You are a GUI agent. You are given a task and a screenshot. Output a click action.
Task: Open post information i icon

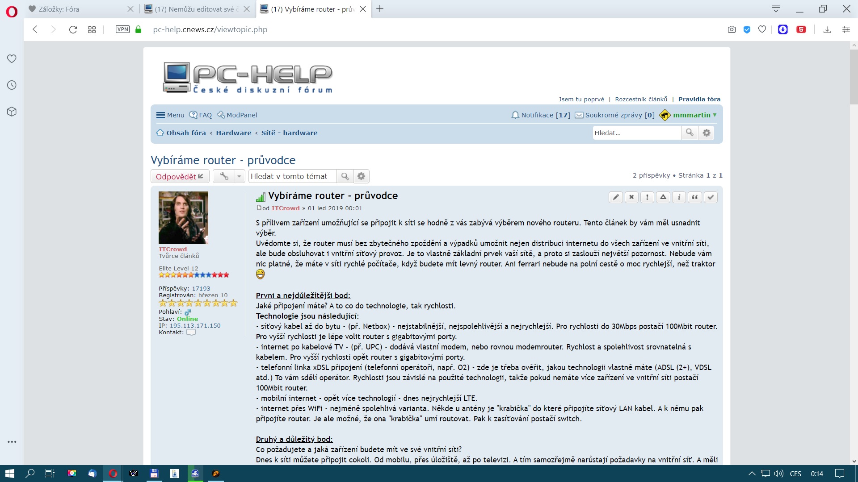(x=679, y=197)
